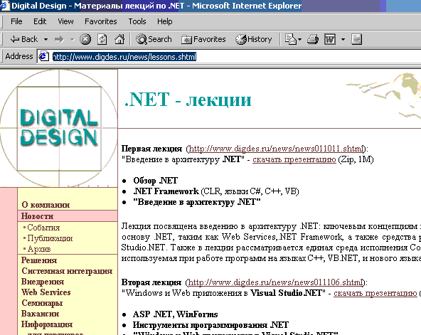Open the Tools menu
This screenshot has height=335, width=421.
pyautogui.click(x=137, y=21)
